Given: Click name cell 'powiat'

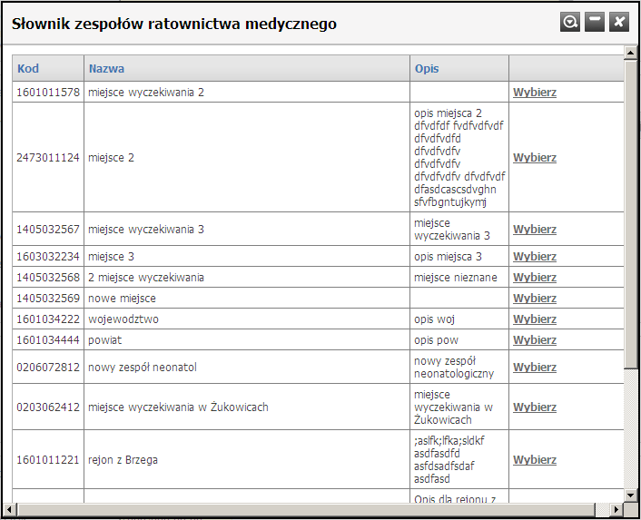Looking at the screenshot, I should coord(247,339).
